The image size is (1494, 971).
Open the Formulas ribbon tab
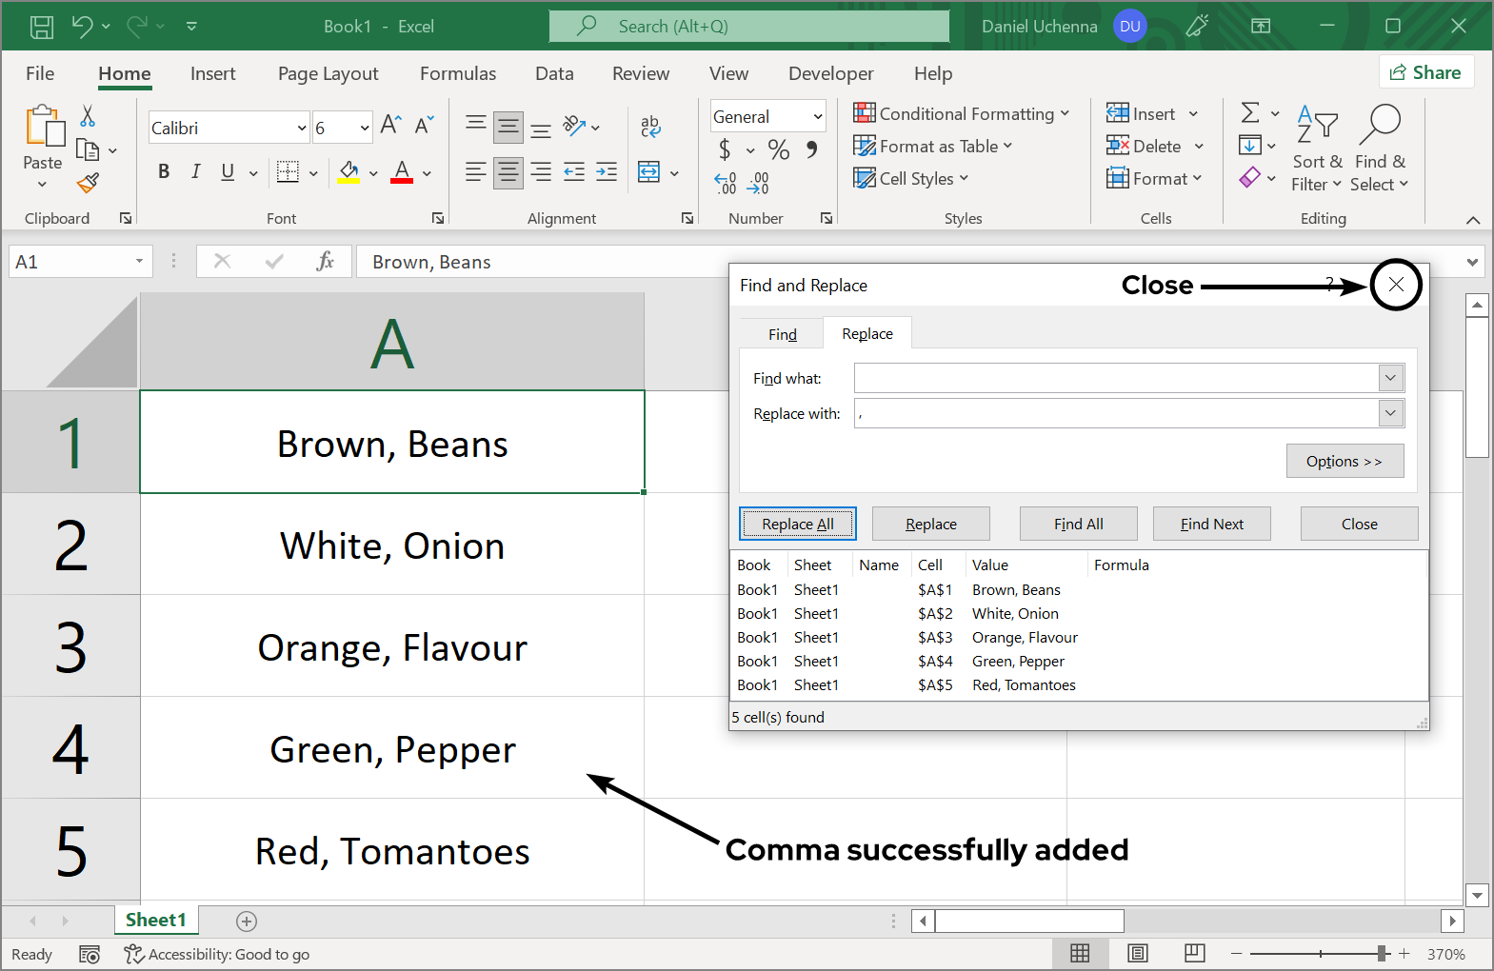pos(458,73)
